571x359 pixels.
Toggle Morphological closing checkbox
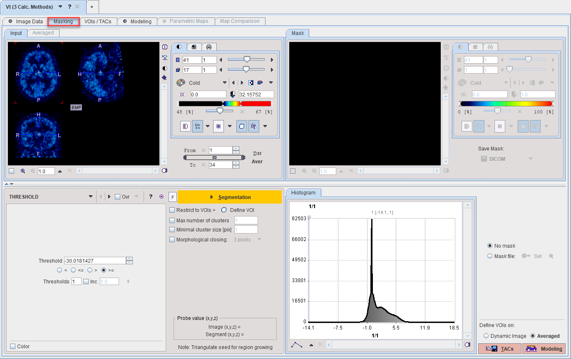pyautogui.click(x=172, y=239)
